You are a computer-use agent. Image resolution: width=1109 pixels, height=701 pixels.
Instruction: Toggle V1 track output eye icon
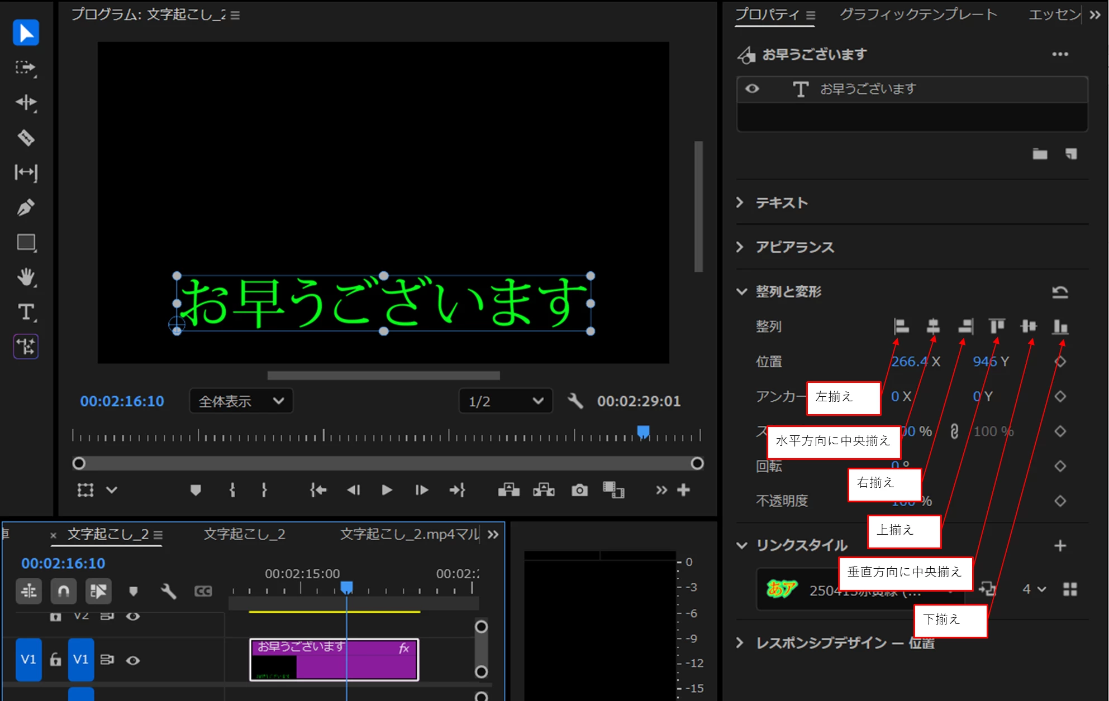pyautogui.click(x=132, y=660)
